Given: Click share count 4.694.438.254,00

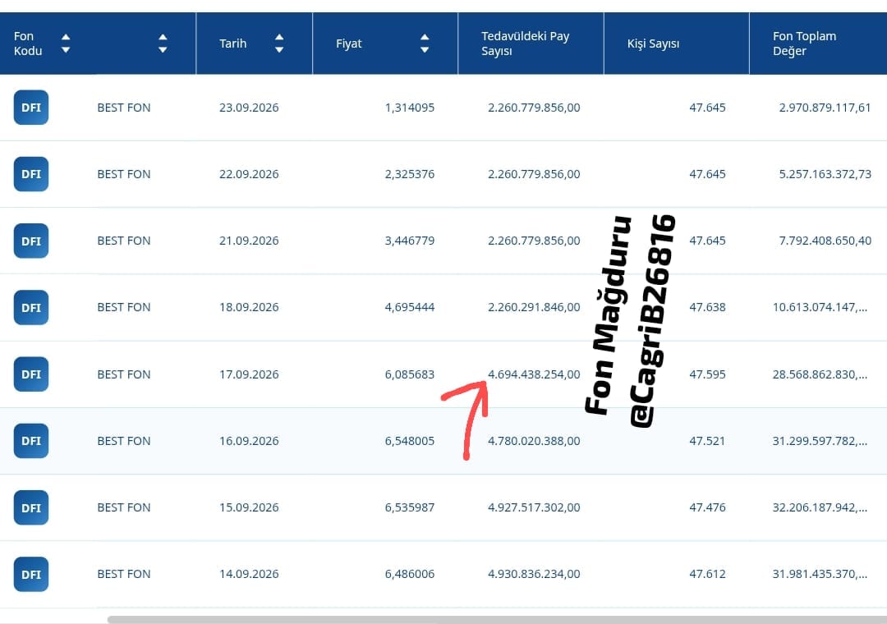Looking at the screenshot, I should [x=534, y=374].
